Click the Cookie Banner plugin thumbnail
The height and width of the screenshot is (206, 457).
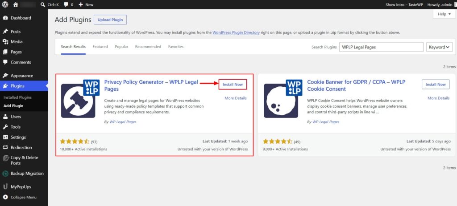(283, 98)
